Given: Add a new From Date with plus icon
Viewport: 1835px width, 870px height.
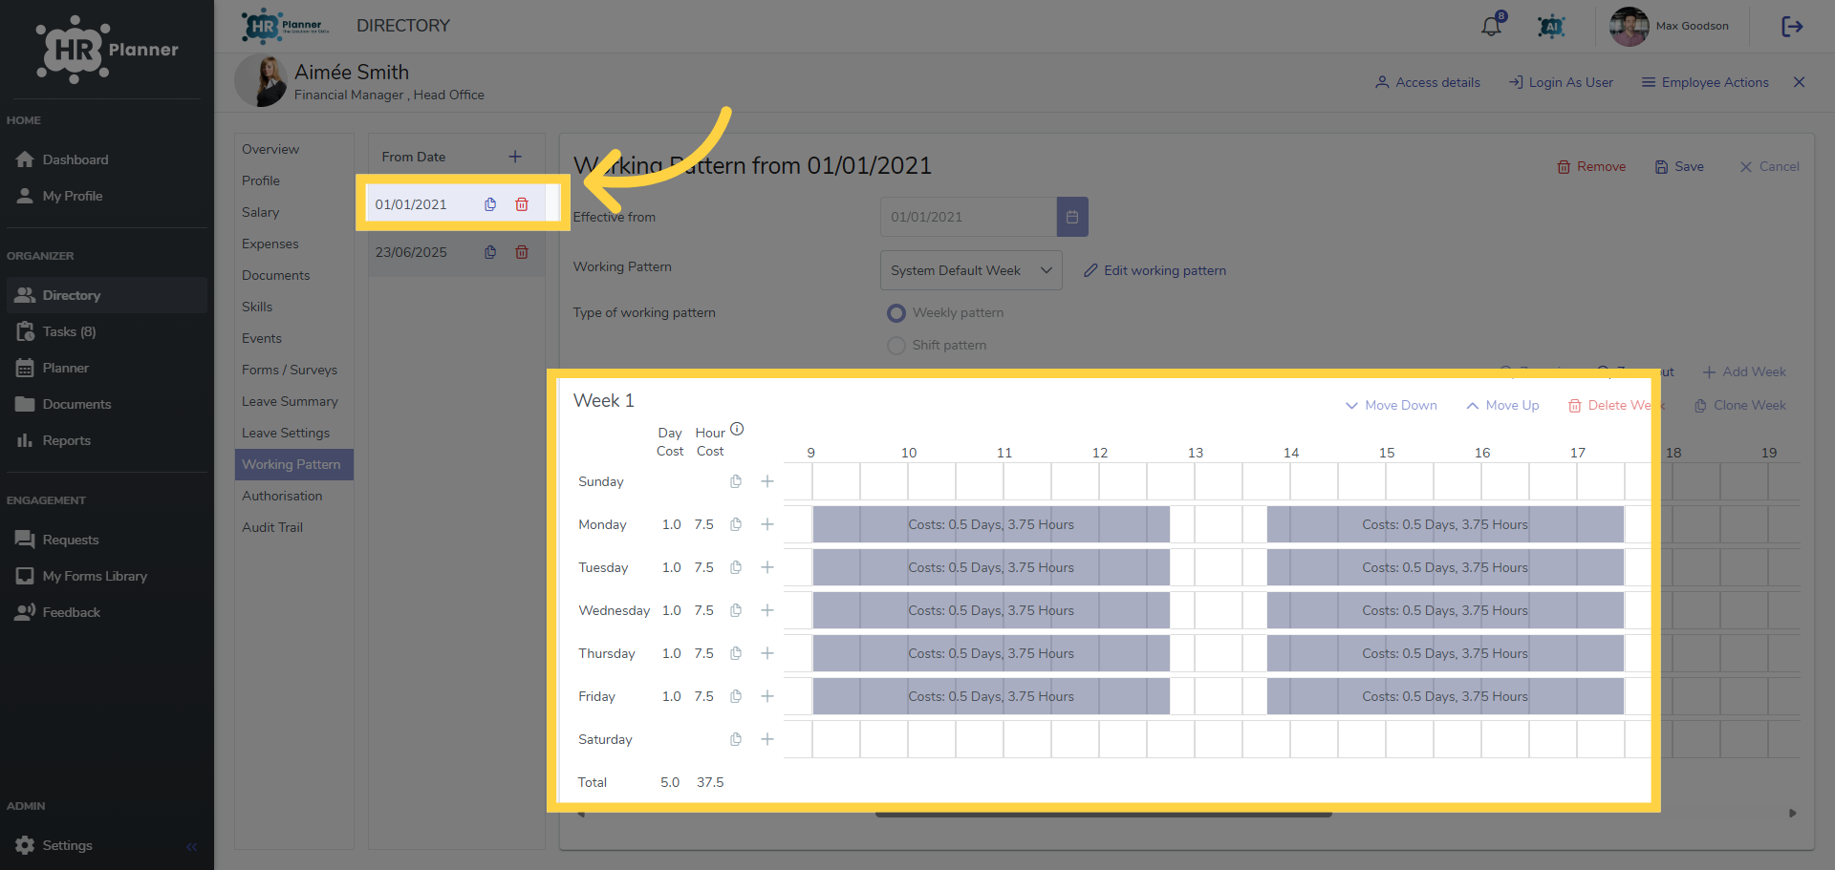Looking at the screenshot, I should tap(515, 157).
